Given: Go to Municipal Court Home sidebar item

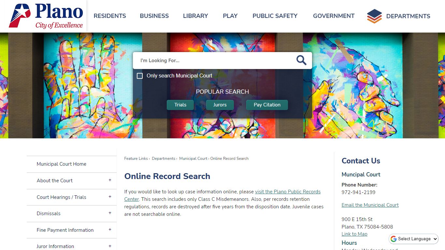Looking at the screenshot, I should [x=62, y=164].
